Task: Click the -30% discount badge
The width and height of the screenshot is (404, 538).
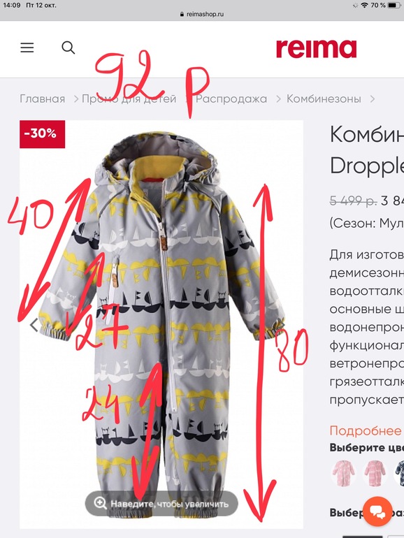Action: 42,134
